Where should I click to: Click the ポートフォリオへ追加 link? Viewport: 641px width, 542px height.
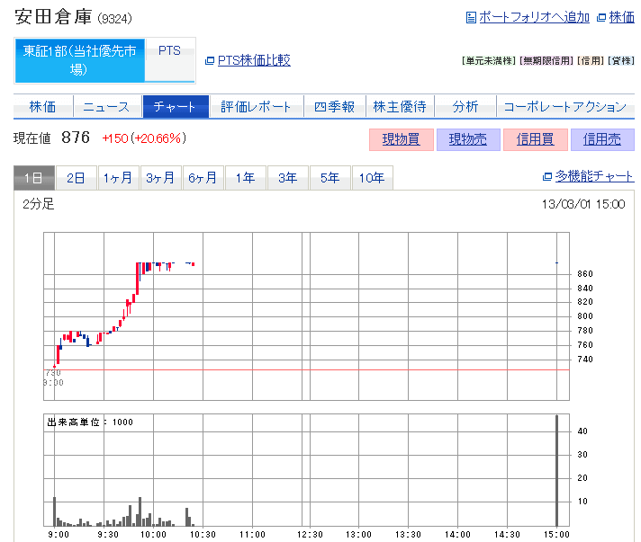click(x=534, y=17)
